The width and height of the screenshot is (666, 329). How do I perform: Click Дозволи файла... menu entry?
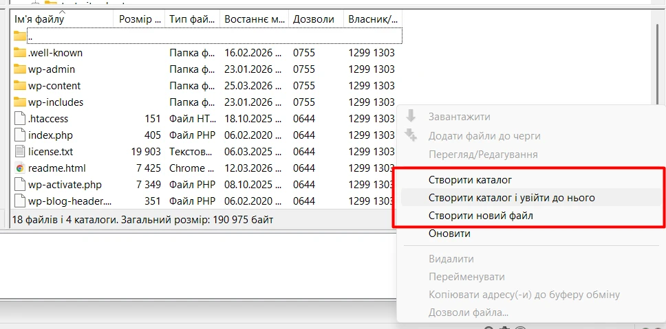click(x=469, y=313)
